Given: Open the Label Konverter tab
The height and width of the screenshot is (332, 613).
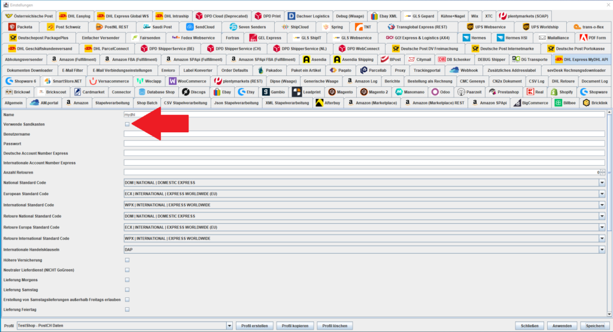Looking at the screenshot, I should 198,71.
